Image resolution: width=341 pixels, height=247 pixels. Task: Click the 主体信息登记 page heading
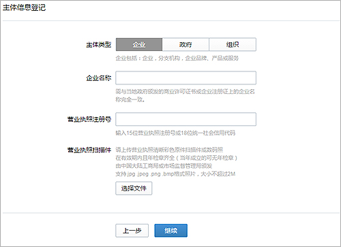[x=24, y=7]
